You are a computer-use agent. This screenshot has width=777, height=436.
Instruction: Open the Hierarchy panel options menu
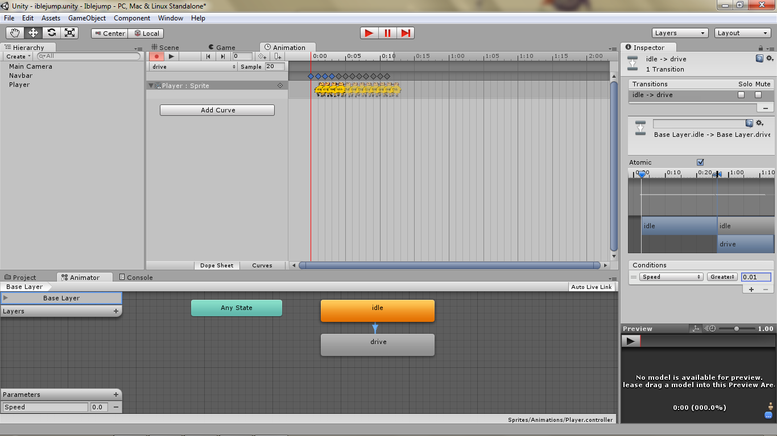tap(139, 49)
